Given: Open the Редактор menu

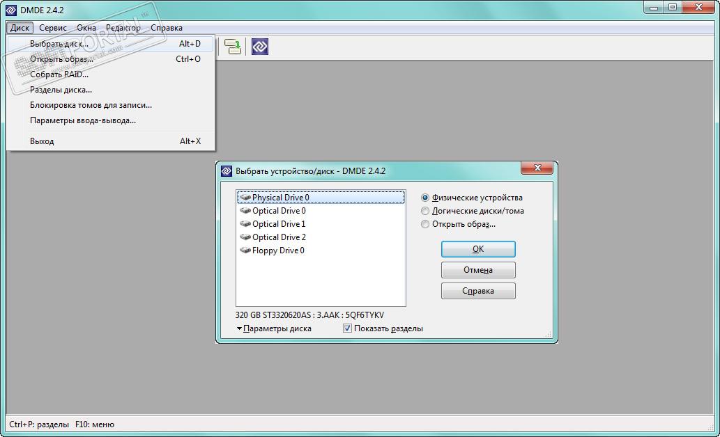Looking at the screenshot, I should point(123,28).
